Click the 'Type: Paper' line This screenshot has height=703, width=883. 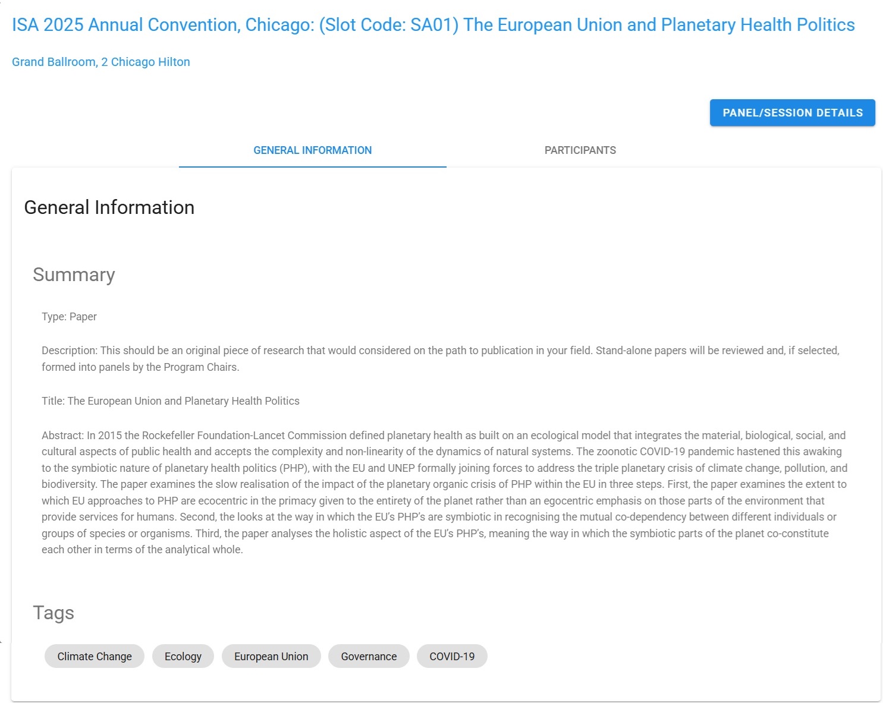(69, 317)
